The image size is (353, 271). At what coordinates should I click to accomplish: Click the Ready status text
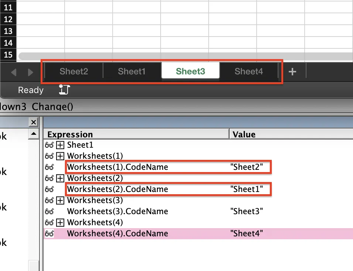pyautogui.click(x=31, y=90)
